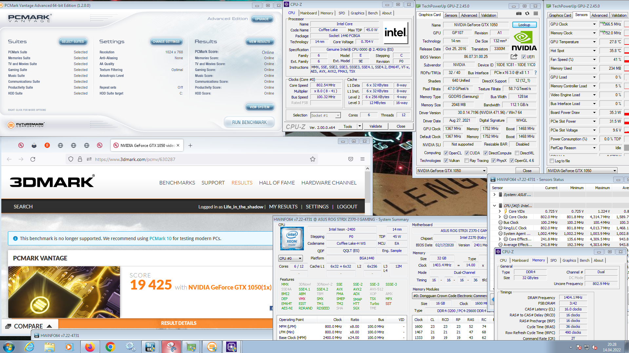Switch to Firefox in the taskbar

coord(90,347)
